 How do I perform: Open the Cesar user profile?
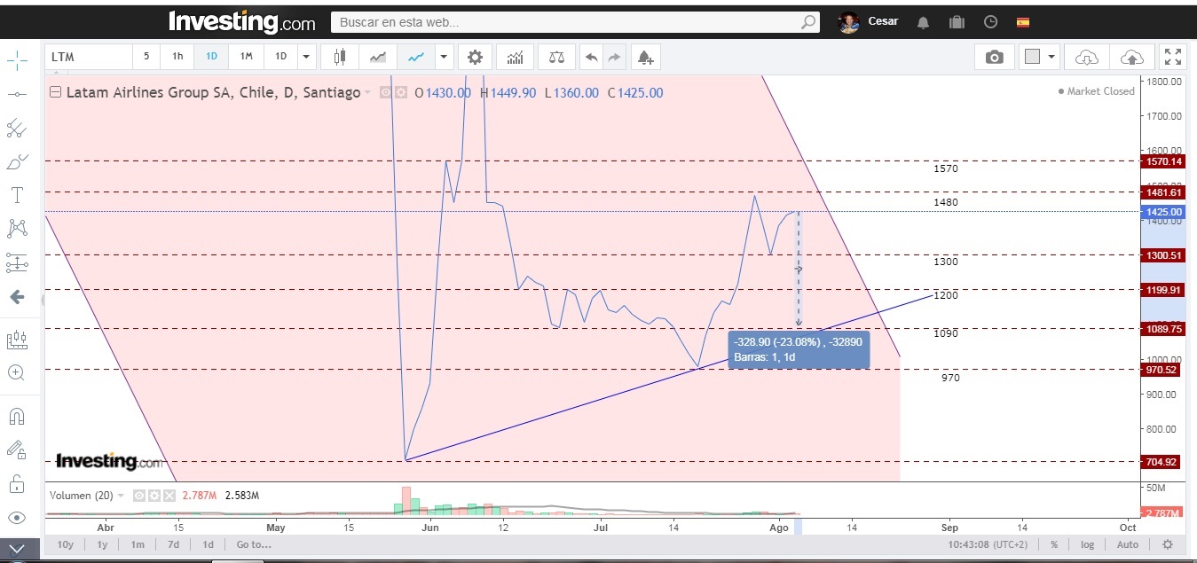870,21
